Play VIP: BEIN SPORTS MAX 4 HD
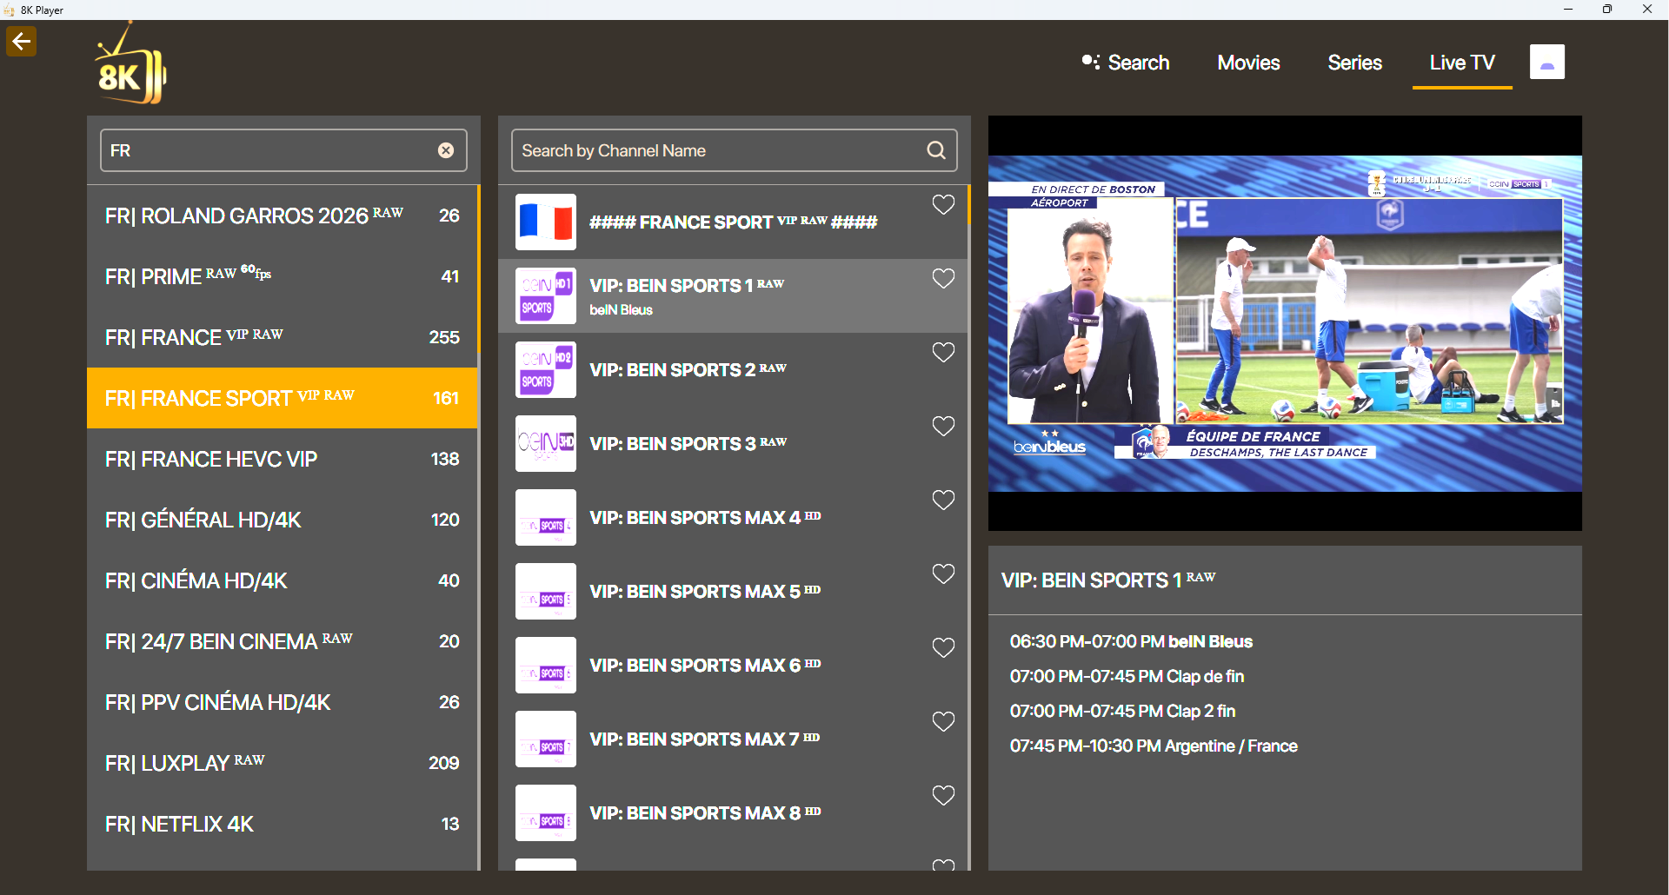Image resolution: width=1669 pixels, height=895 pixels. [733, 517]
